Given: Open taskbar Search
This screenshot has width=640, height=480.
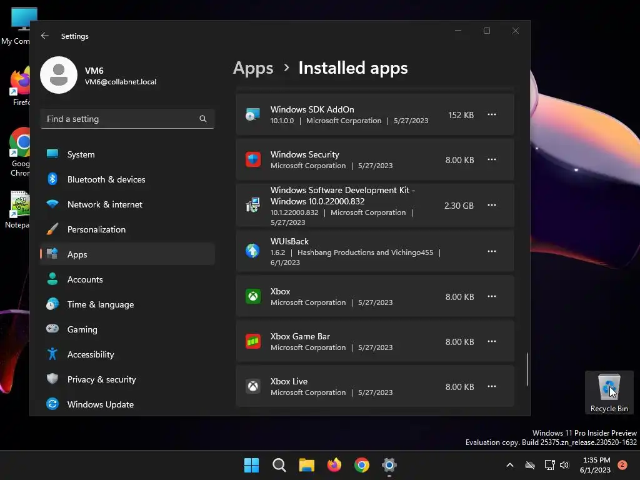Looking at the screenshot, I should click(x=279, y=465).
